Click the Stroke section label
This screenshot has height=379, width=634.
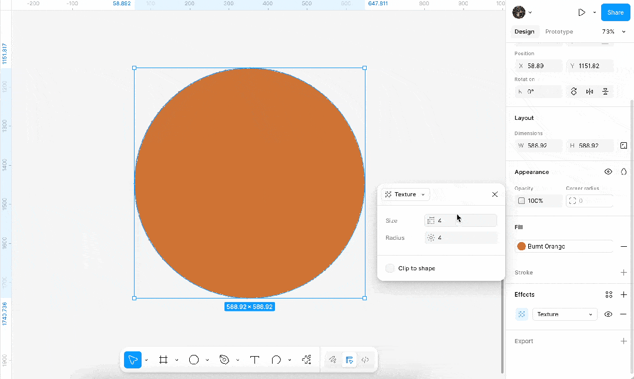tap(524, 273)
